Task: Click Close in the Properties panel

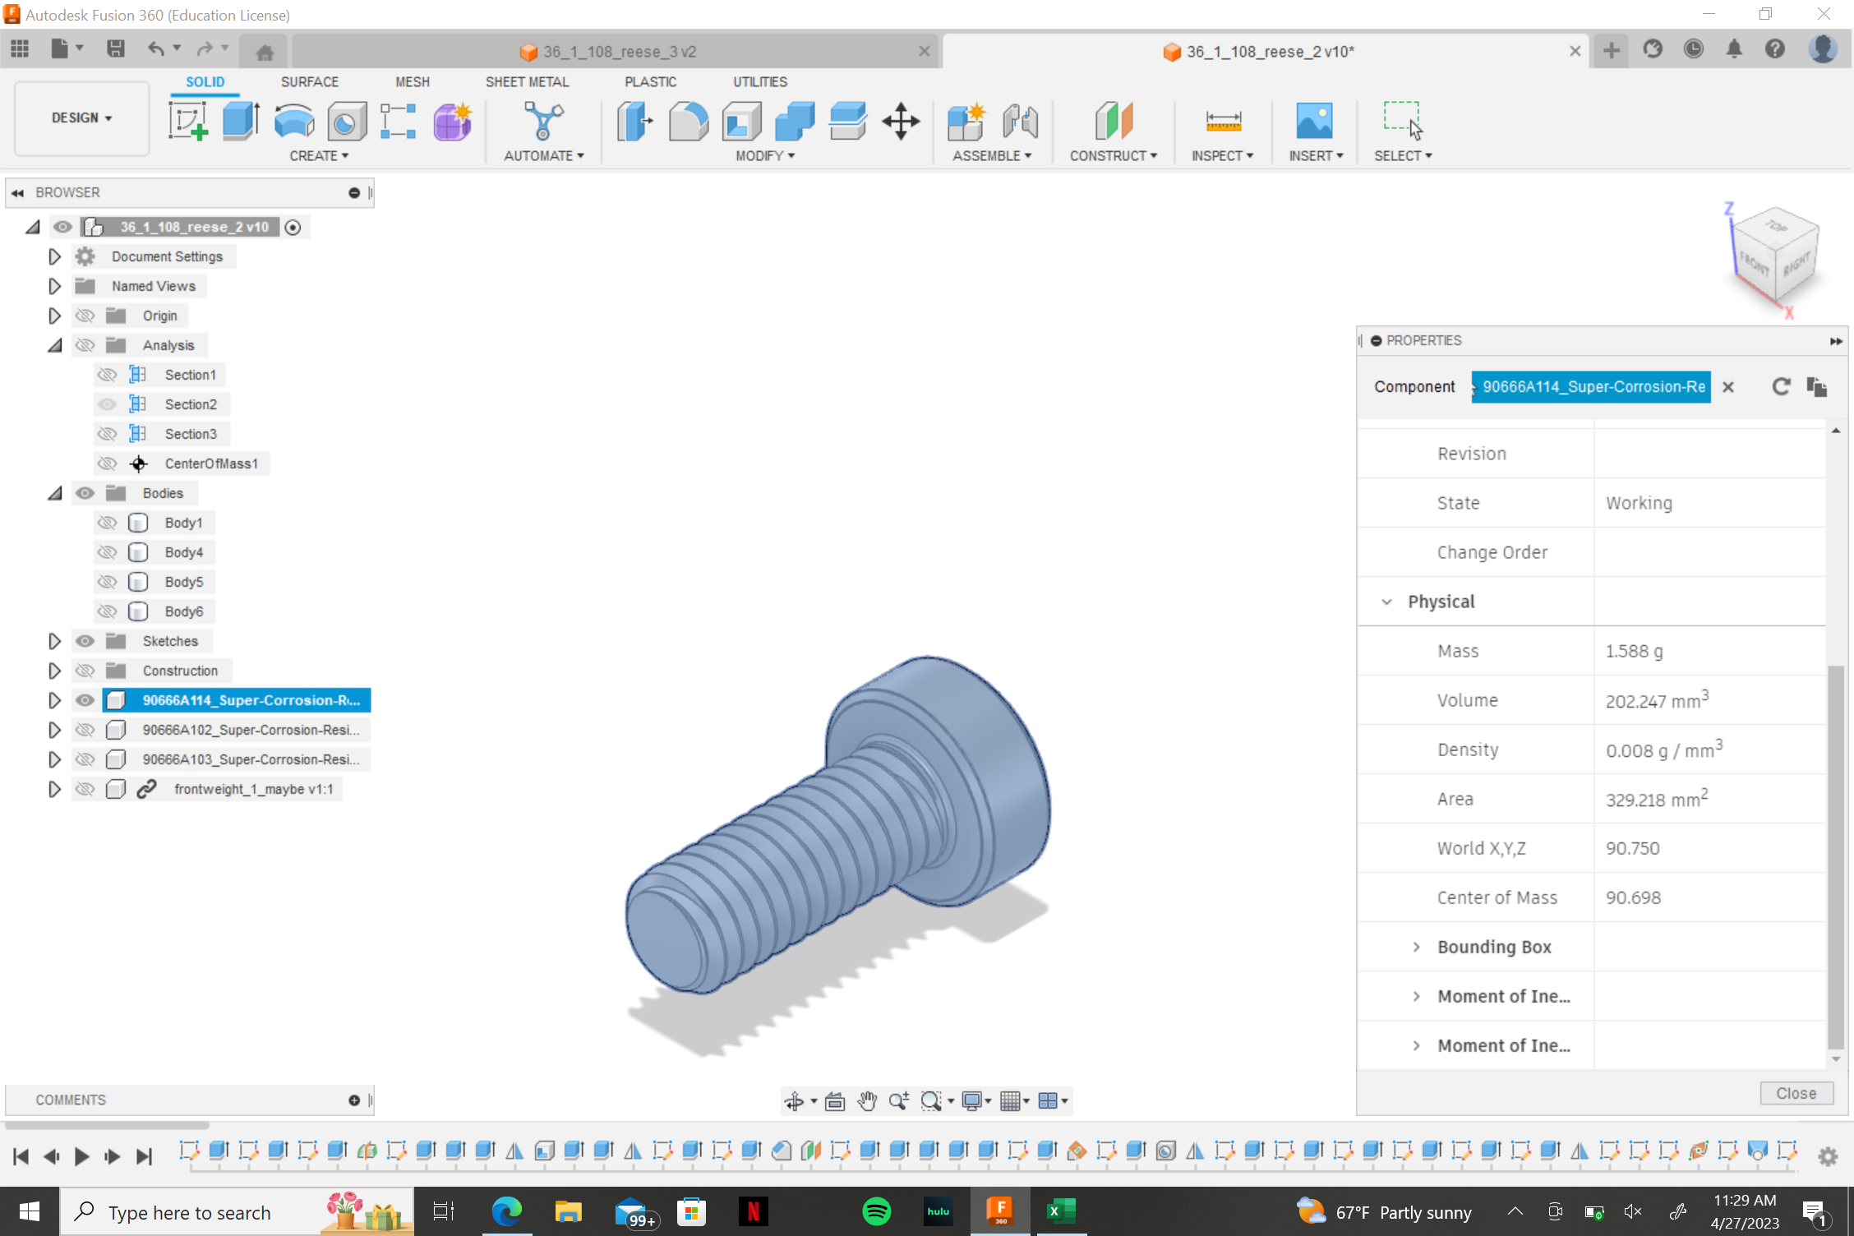Action: click(1796, 1093)
